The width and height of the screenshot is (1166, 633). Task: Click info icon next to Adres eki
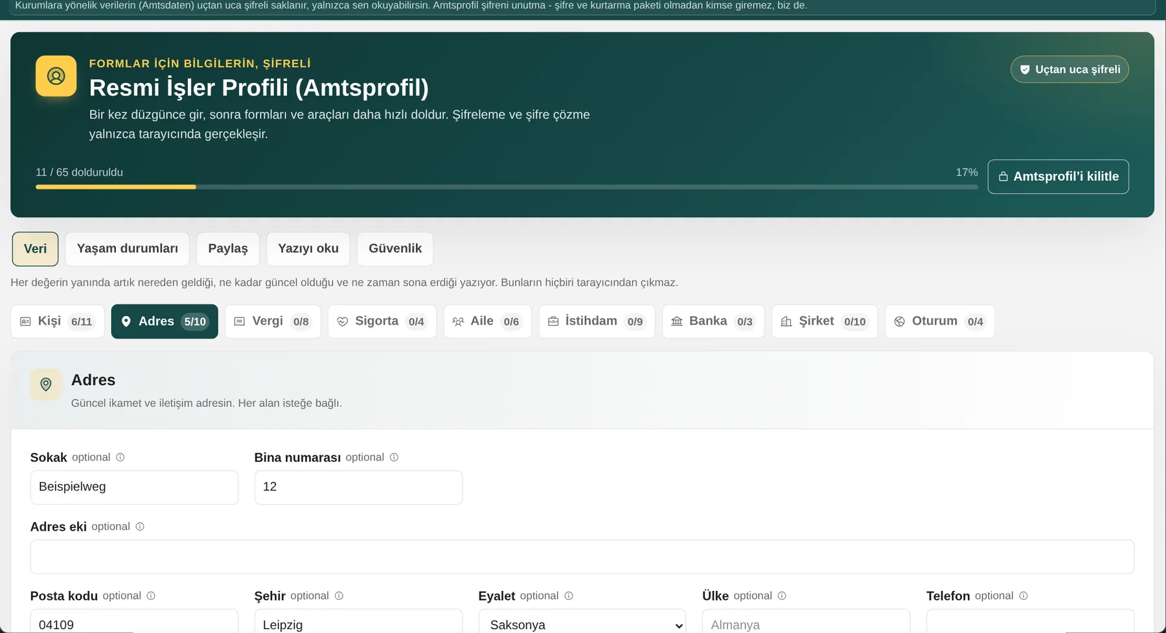tap(140, 527)
